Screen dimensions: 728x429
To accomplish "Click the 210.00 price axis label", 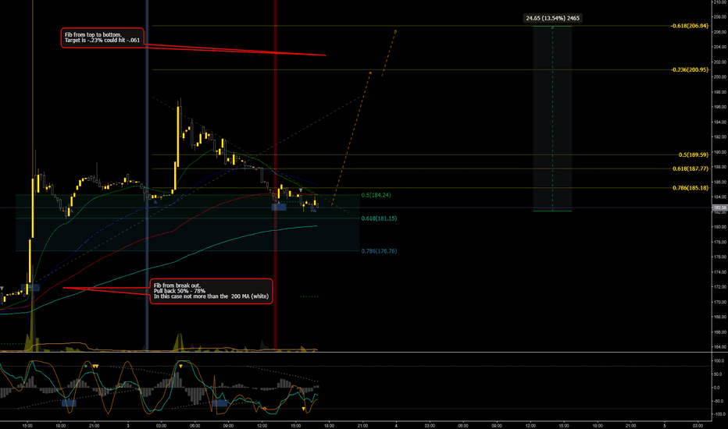I will click(x=720, y=2).
